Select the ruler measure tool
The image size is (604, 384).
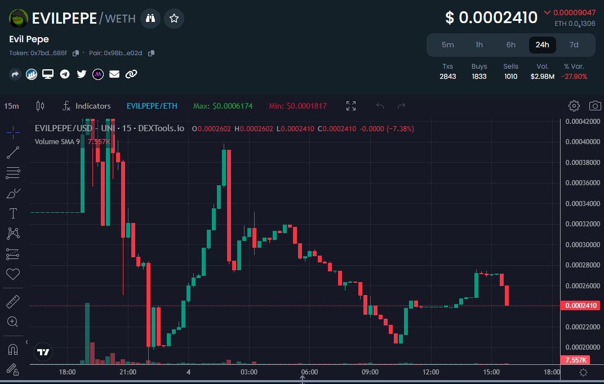pyautogui.click(x=13, y=302)
